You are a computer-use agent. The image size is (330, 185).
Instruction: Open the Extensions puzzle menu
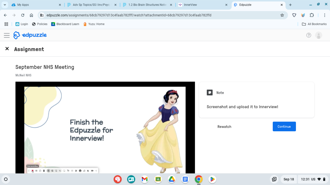click(x=312, y=15)
